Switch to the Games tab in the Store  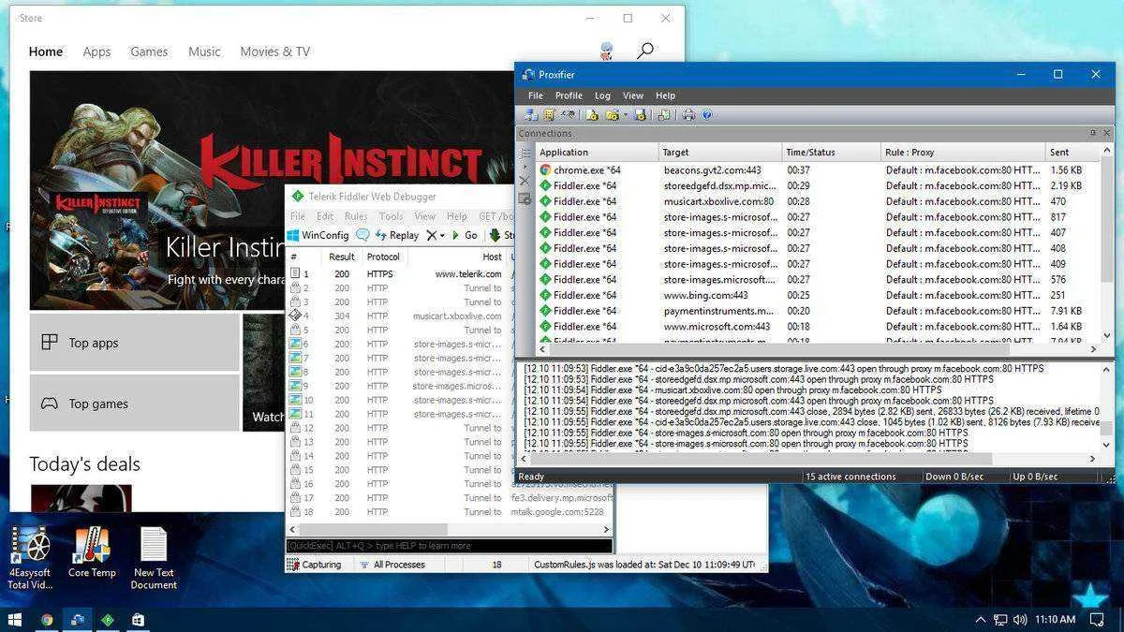[x=149, y=51]
